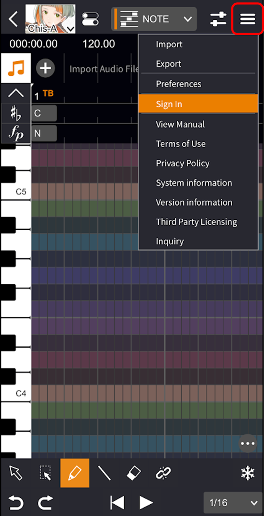264x516 pixels.
Task: Open the three-dot more options button
Action: point(248,444)
